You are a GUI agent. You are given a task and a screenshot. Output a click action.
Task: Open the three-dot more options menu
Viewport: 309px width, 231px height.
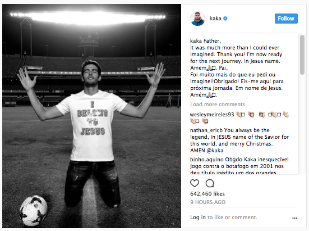(x=294, y=218)
